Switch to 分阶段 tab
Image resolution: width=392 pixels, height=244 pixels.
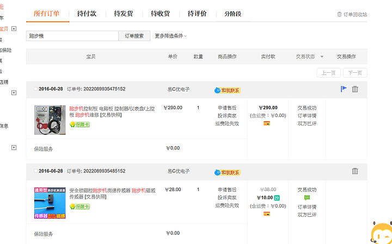[x=233, y=14]
